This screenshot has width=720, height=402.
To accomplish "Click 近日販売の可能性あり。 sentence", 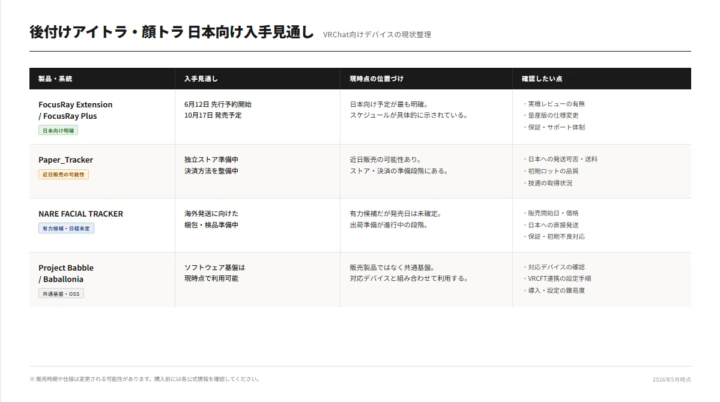I will click(x=387, y=159).
